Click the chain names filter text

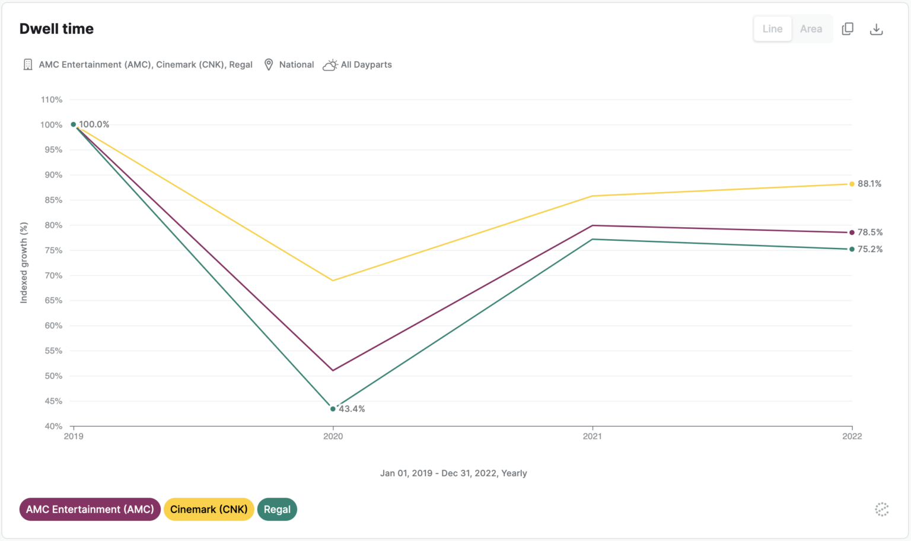(x=146, y=65)
